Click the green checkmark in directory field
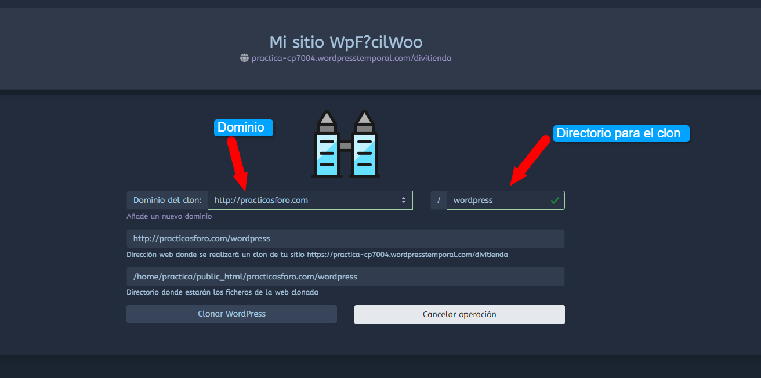Screen dimensions: 761x378 (555, 200)
